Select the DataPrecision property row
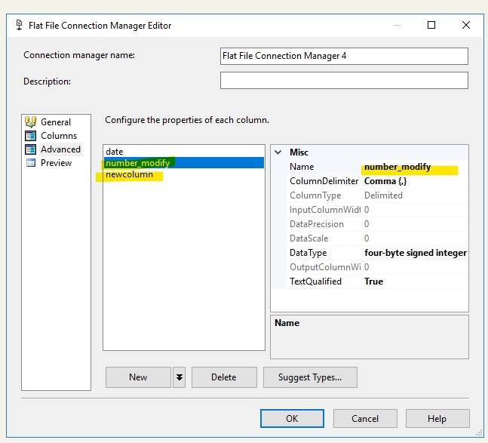The image size is (488, 443). [x=377, y=224]
